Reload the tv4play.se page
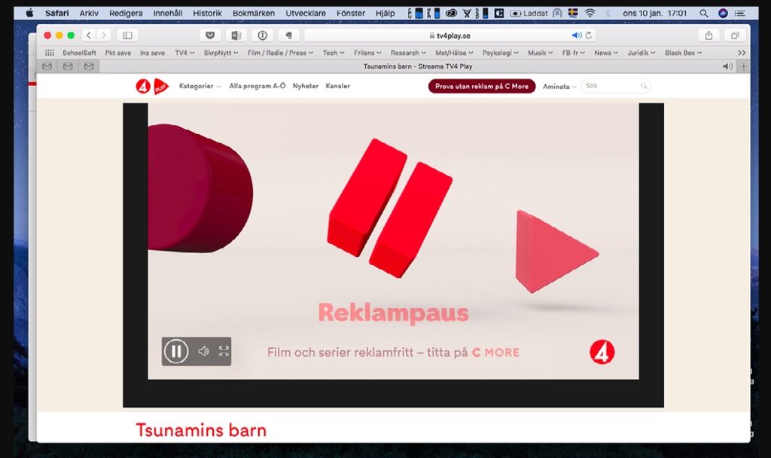The height and width of the screenshot is (458, 771). click(x=589, y=35)
